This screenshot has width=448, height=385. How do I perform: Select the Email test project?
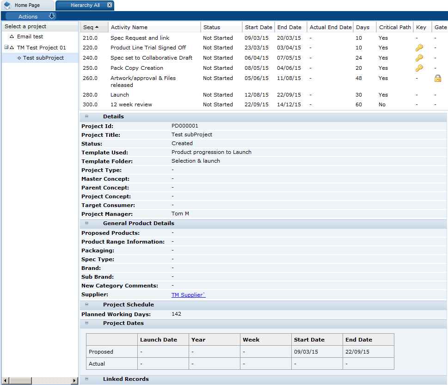pos(30,37)
